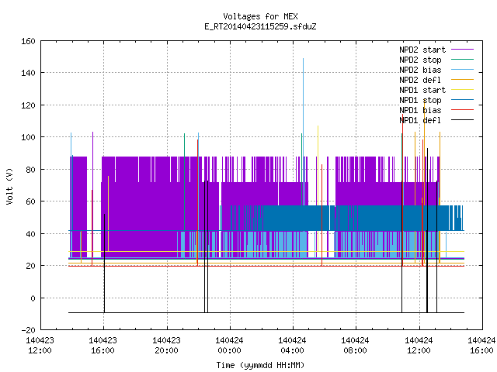Click the 140424 12:00 time tick label
497x372 pixels.
click(x=419, y=345)
